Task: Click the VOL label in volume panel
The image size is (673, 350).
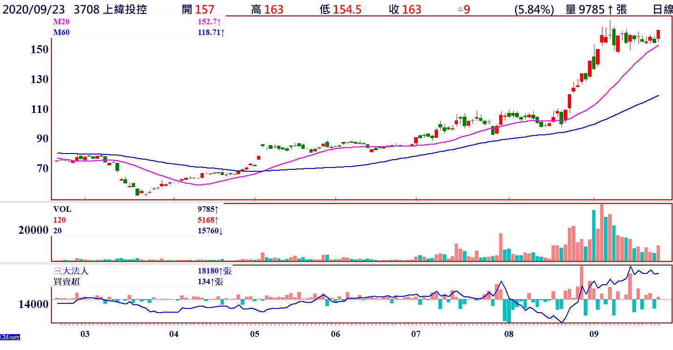Action: 62,210
